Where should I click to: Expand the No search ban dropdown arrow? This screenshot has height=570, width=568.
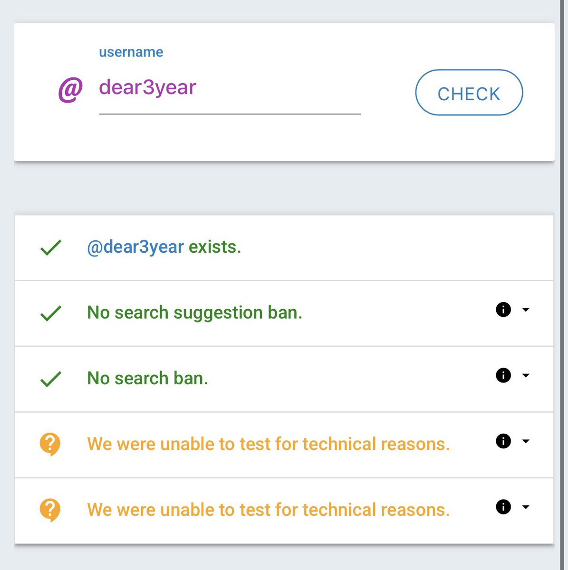click(526, 375)
